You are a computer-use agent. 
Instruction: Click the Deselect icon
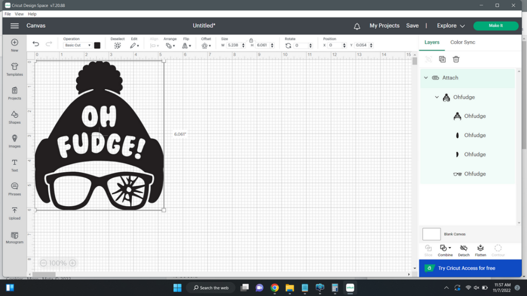pos(117,46)
